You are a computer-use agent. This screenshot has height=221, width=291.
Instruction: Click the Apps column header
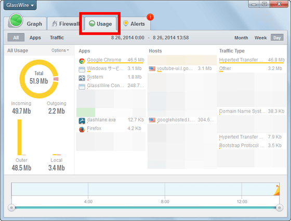(84, 51)
